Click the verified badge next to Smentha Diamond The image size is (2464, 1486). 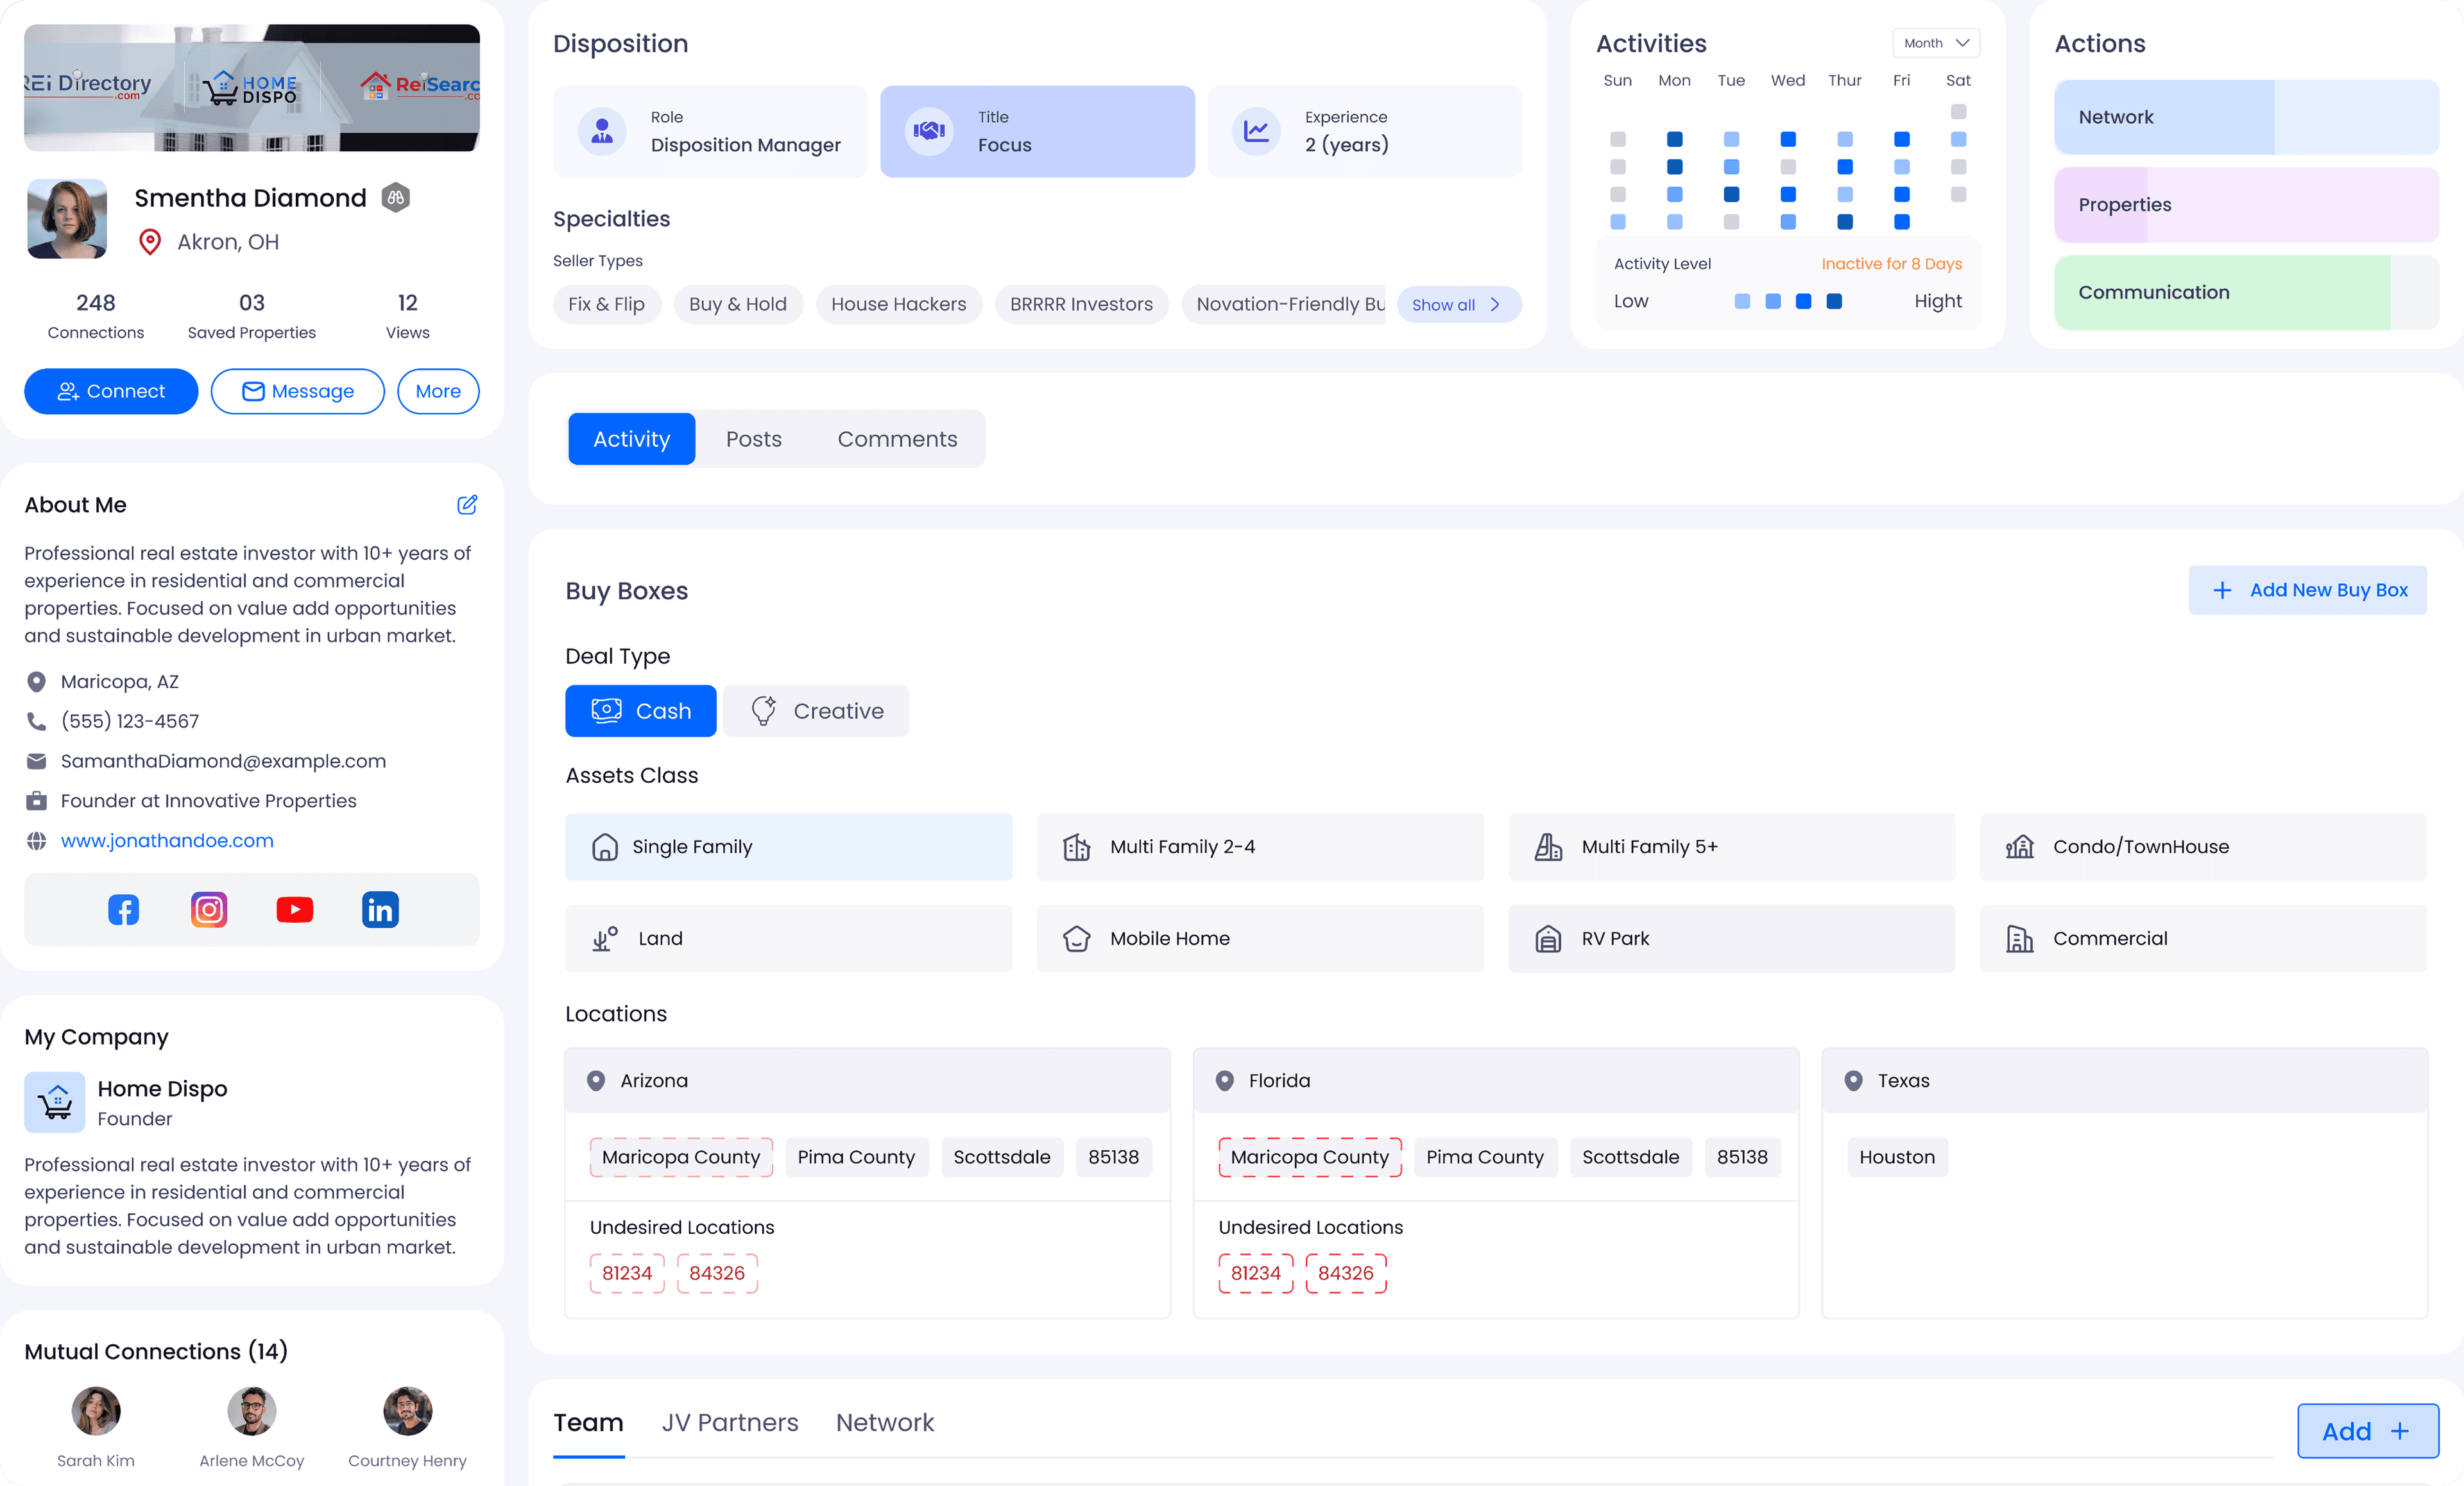point(396,198)
